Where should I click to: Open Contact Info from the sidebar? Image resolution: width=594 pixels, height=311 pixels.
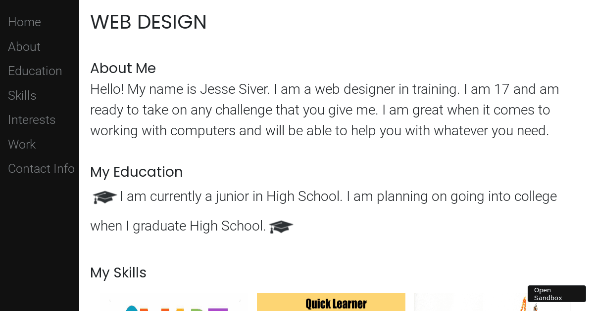(x=41, y=168)
